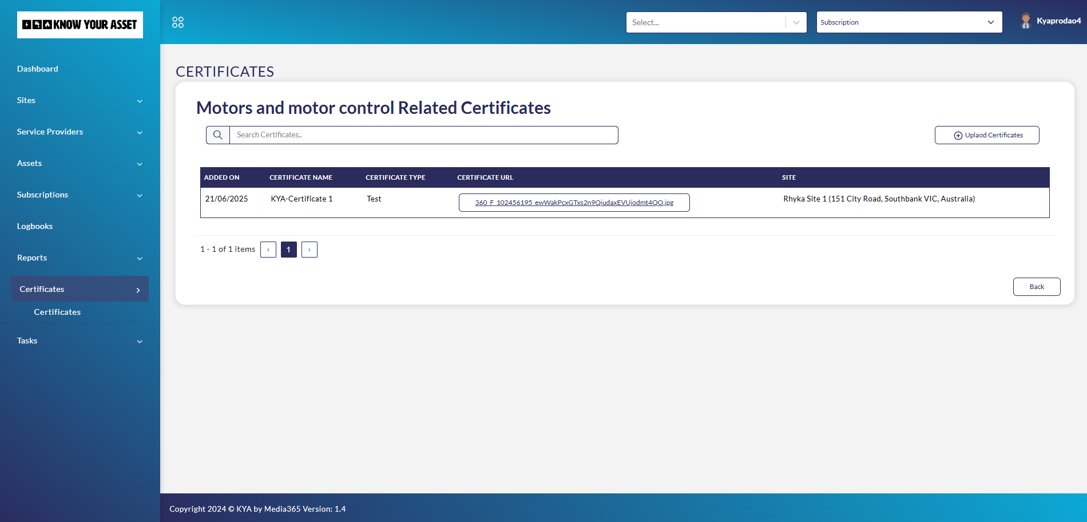The height and width of the screenshot is (522, 1087).
Task: Go to next page arrow
Action: tap(310, 250)
